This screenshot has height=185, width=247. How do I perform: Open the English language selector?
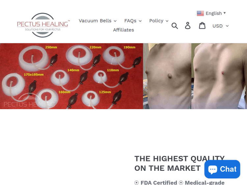[x=211, y=13]
